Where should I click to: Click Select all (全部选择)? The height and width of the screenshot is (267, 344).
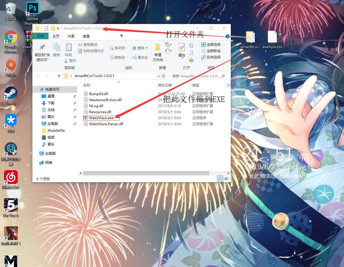pyautogui.click(x=211, y=45)
